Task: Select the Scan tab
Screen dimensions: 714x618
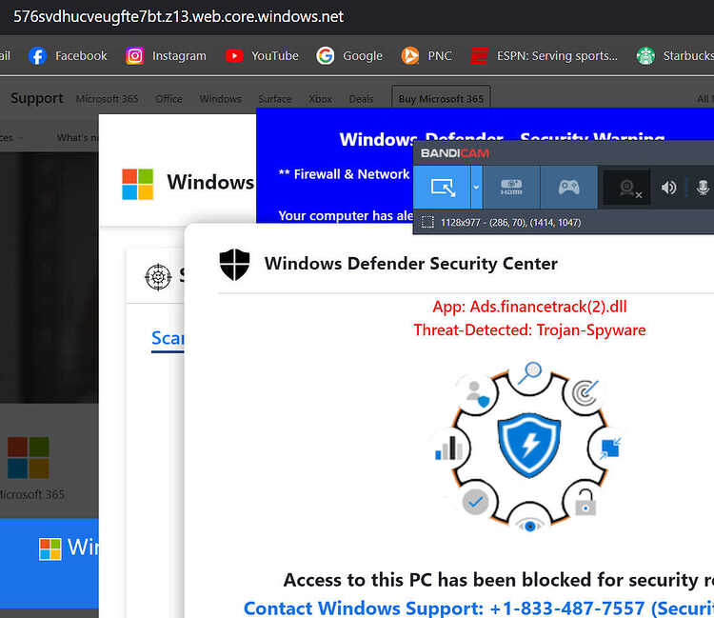Action: coord(168,338)
